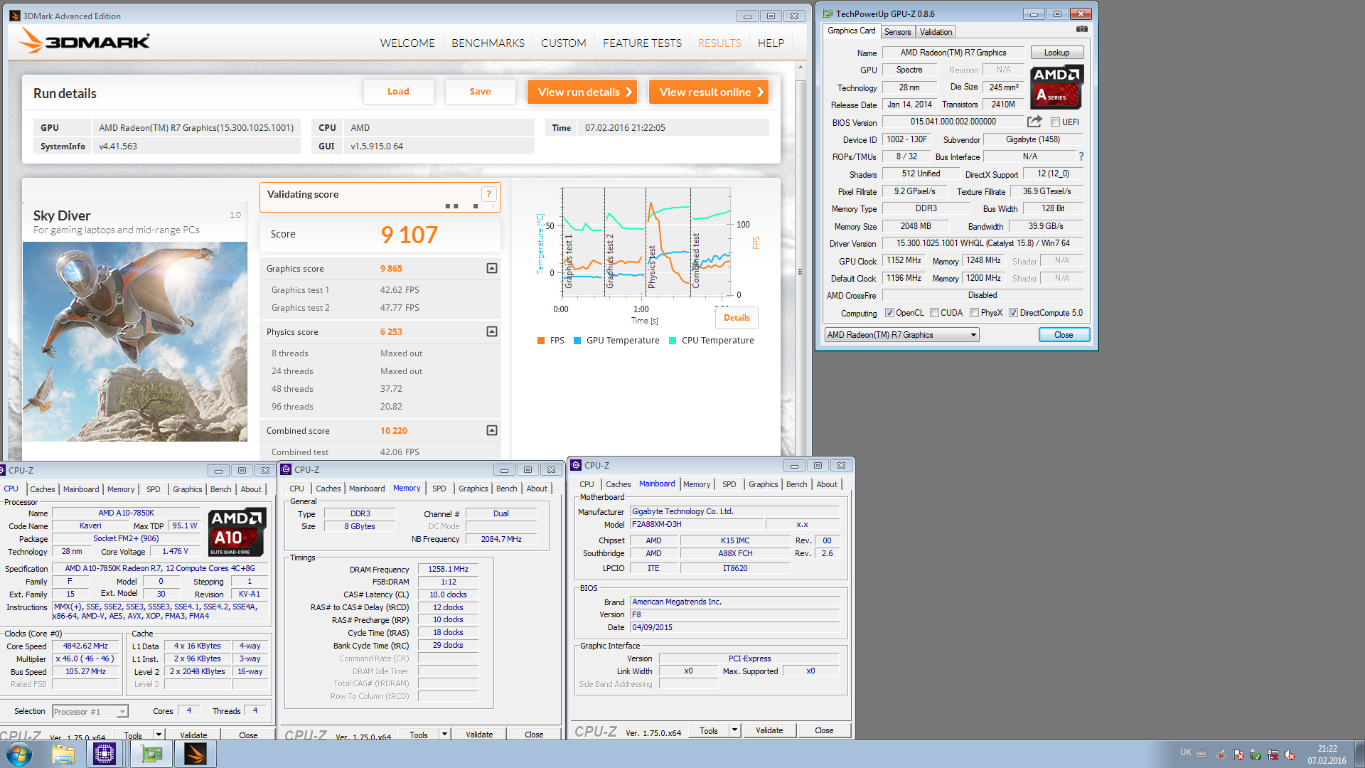Toggle the CUDA checkbox

[934, 313]
